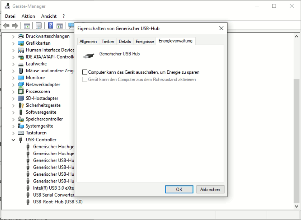
Task: Expand the Druckwarteschlangen node
Action: point(13,36)
